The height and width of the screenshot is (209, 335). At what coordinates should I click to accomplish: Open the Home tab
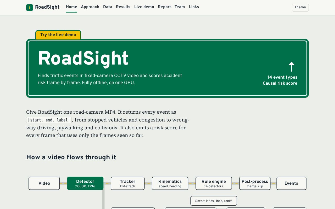point(71,7)
